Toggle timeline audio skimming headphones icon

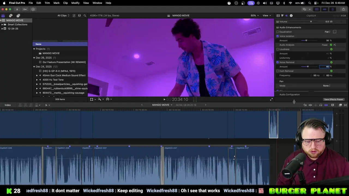(x=321, y=105)
